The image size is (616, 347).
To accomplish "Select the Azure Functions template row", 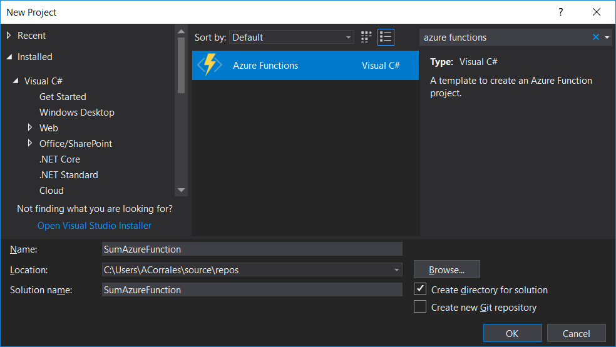I will [305, 65].
